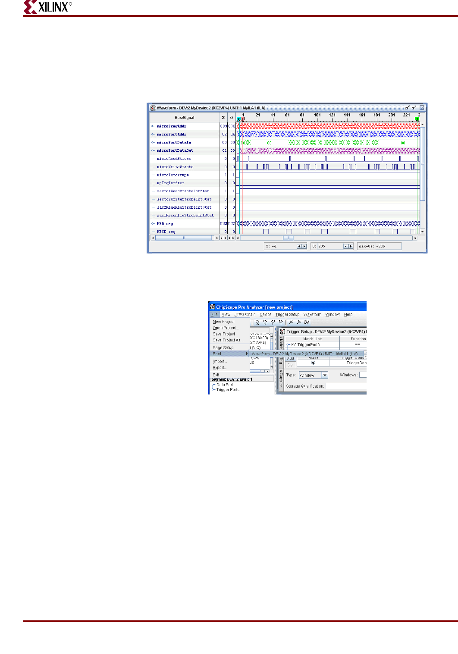This screenshot has width=458, height=654.
Task: Click the Windows input field
Action: [363, 375]
